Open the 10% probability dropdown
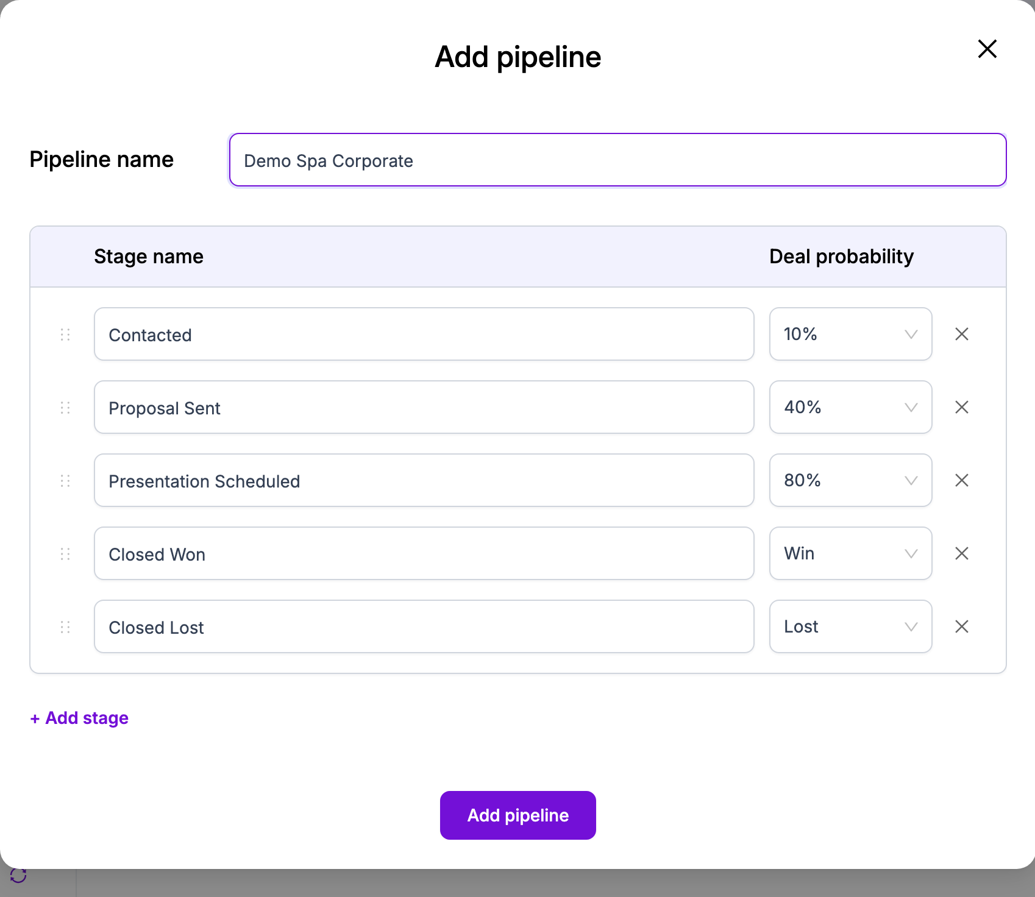Viewport: 1035px width, 897px height. coord(850,334)
